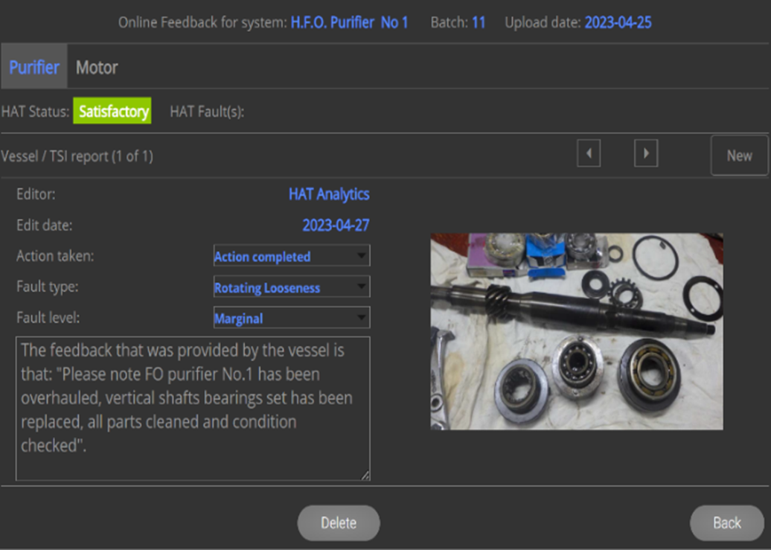Click the upload date 2023-04-25
The height and width of the screenshot is (550, 771).
(618, 22)
